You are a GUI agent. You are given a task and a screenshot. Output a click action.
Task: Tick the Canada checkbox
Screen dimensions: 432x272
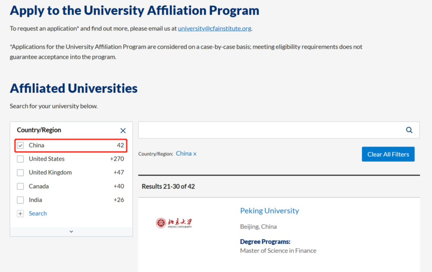(x=20, y=186)
